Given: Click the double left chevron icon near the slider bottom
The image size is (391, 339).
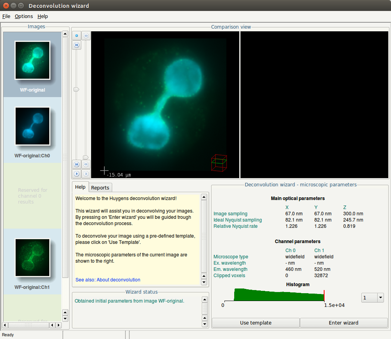Looking at the screenshot, I should coord(86,164).
